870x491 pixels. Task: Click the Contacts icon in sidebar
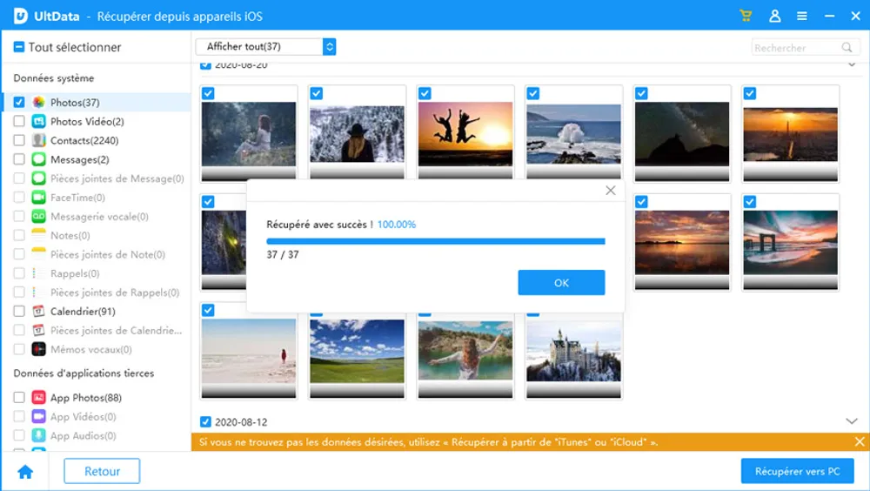38,140
